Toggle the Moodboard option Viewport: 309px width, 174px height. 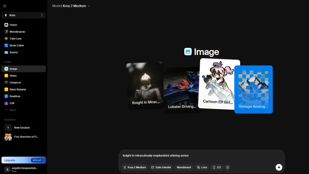(184, 167)
